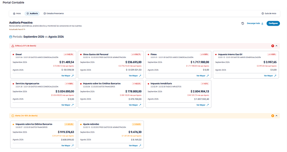This screenshot has width=287, height=152.
Task: Open Ver Mayor for Ajuste redondeo
Action: (x=135, y=146)
